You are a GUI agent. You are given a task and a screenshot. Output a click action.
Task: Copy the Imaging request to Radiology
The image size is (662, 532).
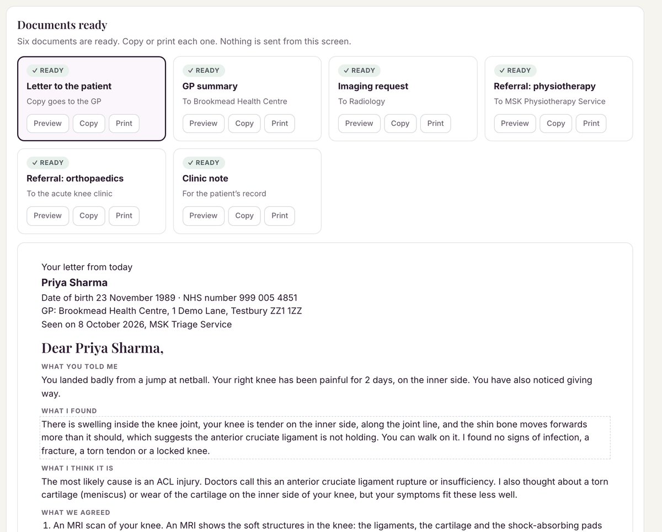click(x=400, y=124)
